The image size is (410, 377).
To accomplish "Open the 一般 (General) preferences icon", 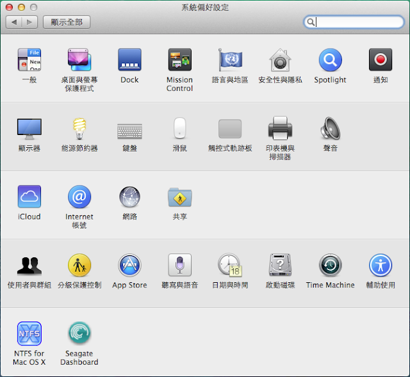I will point(29,60).
